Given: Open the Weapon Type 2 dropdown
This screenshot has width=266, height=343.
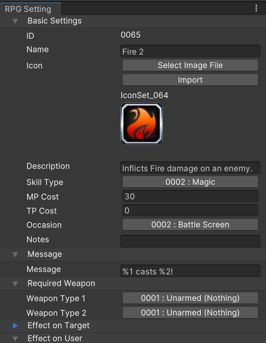Looking at the screenshot, I should click(x=190, y=313).
